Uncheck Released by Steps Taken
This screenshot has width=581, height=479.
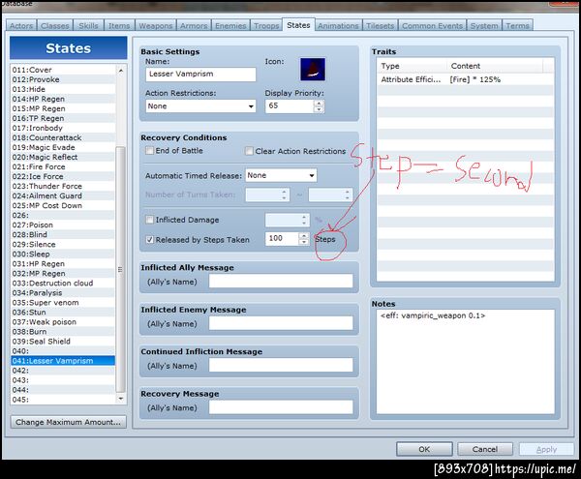pos(149,239)
